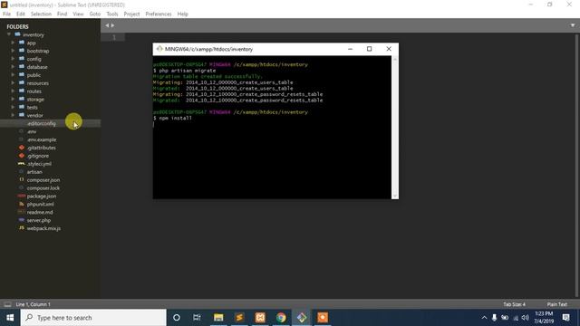Click the public folder icon
Screen dimensions: 580x326
pyautogui.click(x=22, y=75)
